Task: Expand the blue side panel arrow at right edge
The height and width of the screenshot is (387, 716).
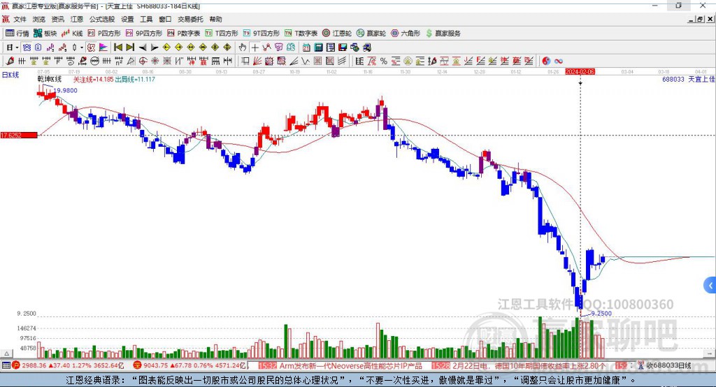Action: [710, 285]
